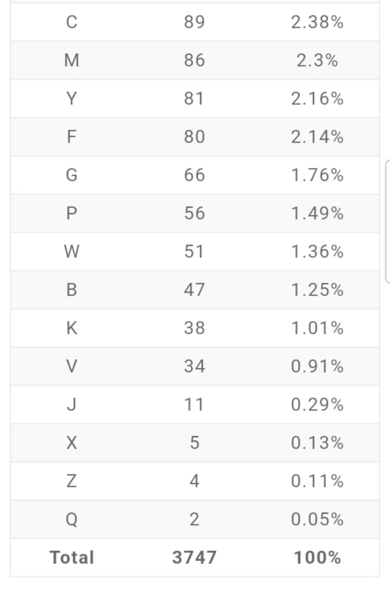Select count 4 in row Z

194,481
